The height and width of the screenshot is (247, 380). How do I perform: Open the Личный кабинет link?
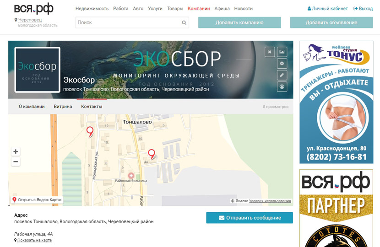point(328,9)
